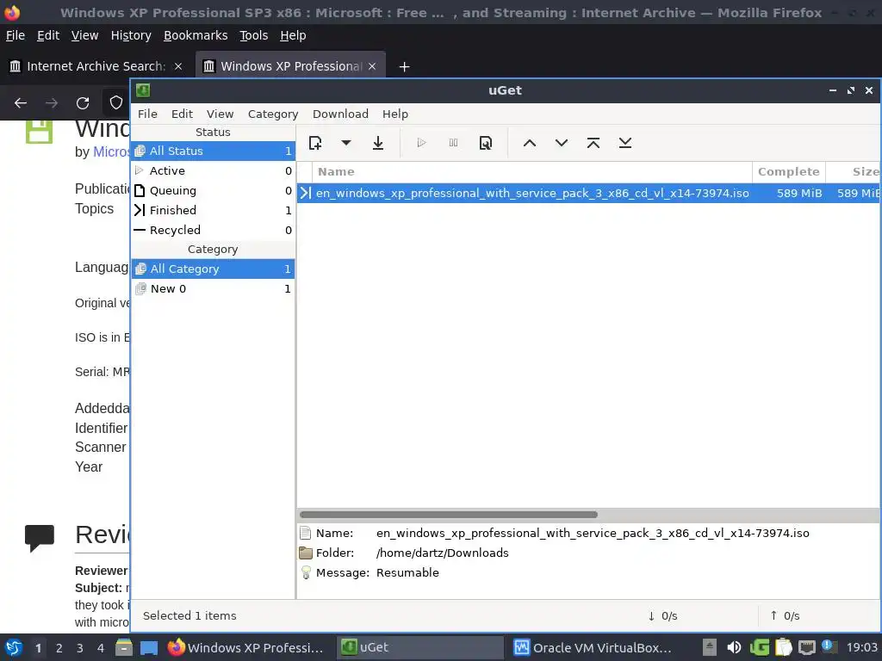Open the start menu icon in taskbar
Image resolution: width=882 pixels, height=661 pixels.
tap(14, 647)
